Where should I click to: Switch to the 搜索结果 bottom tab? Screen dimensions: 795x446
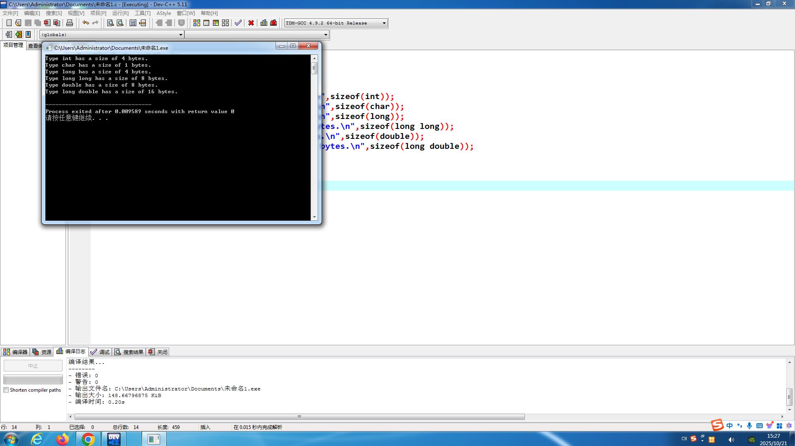click(x=129, y=352)
